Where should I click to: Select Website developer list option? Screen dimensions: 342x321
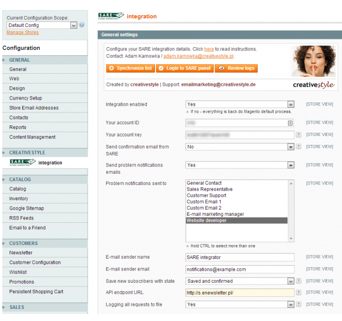tap(237, 220)
